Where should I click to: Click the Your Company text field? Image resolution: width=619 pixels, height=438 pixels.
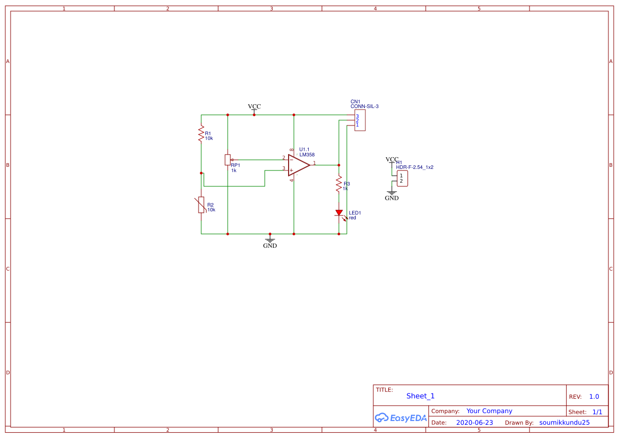(489, 410)
